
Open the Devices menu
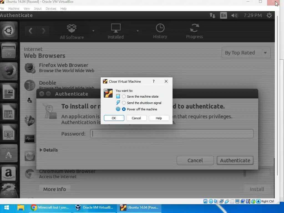51,9
